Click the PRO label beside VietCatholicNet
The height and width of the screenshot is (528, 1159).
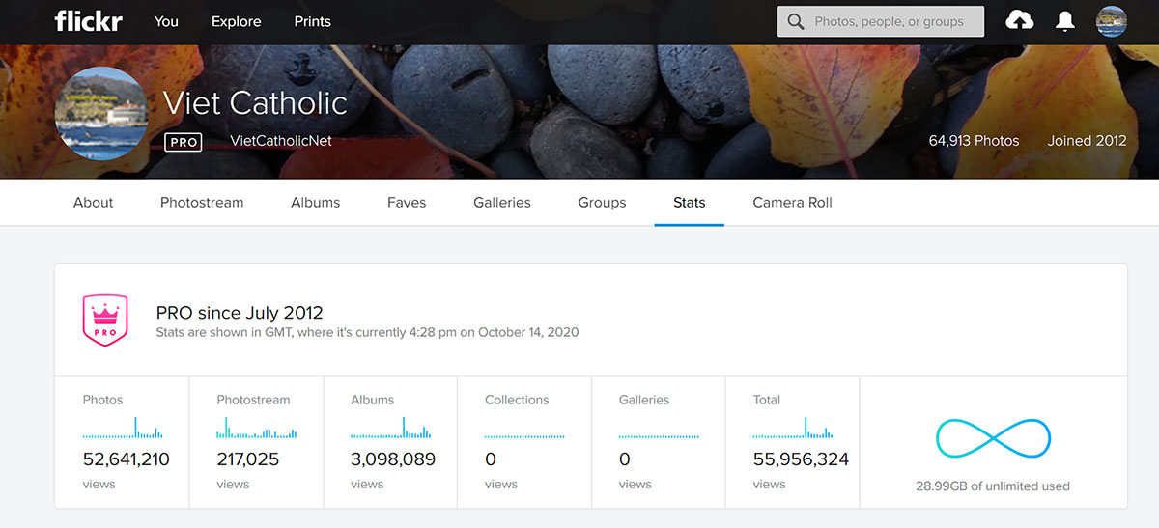pos(184,142)
